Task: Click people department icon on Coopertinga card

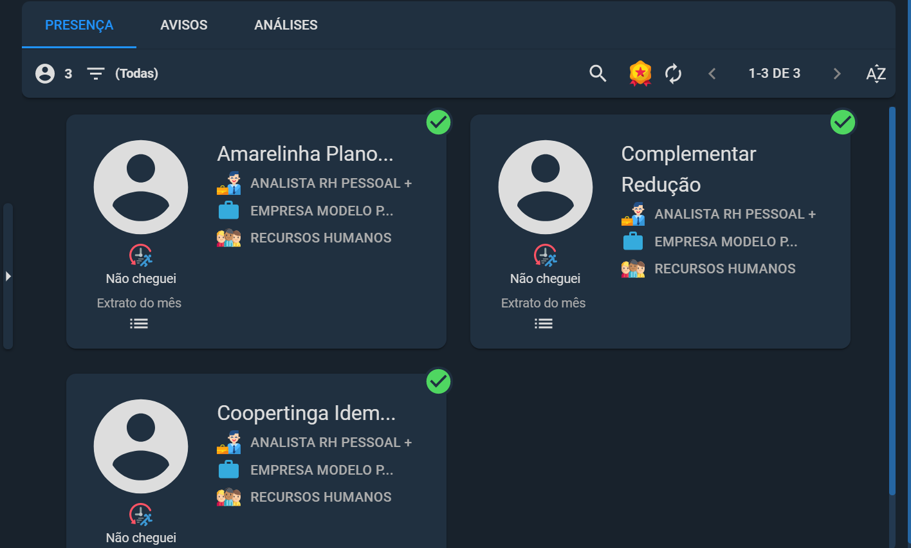Action: (228, 497)
